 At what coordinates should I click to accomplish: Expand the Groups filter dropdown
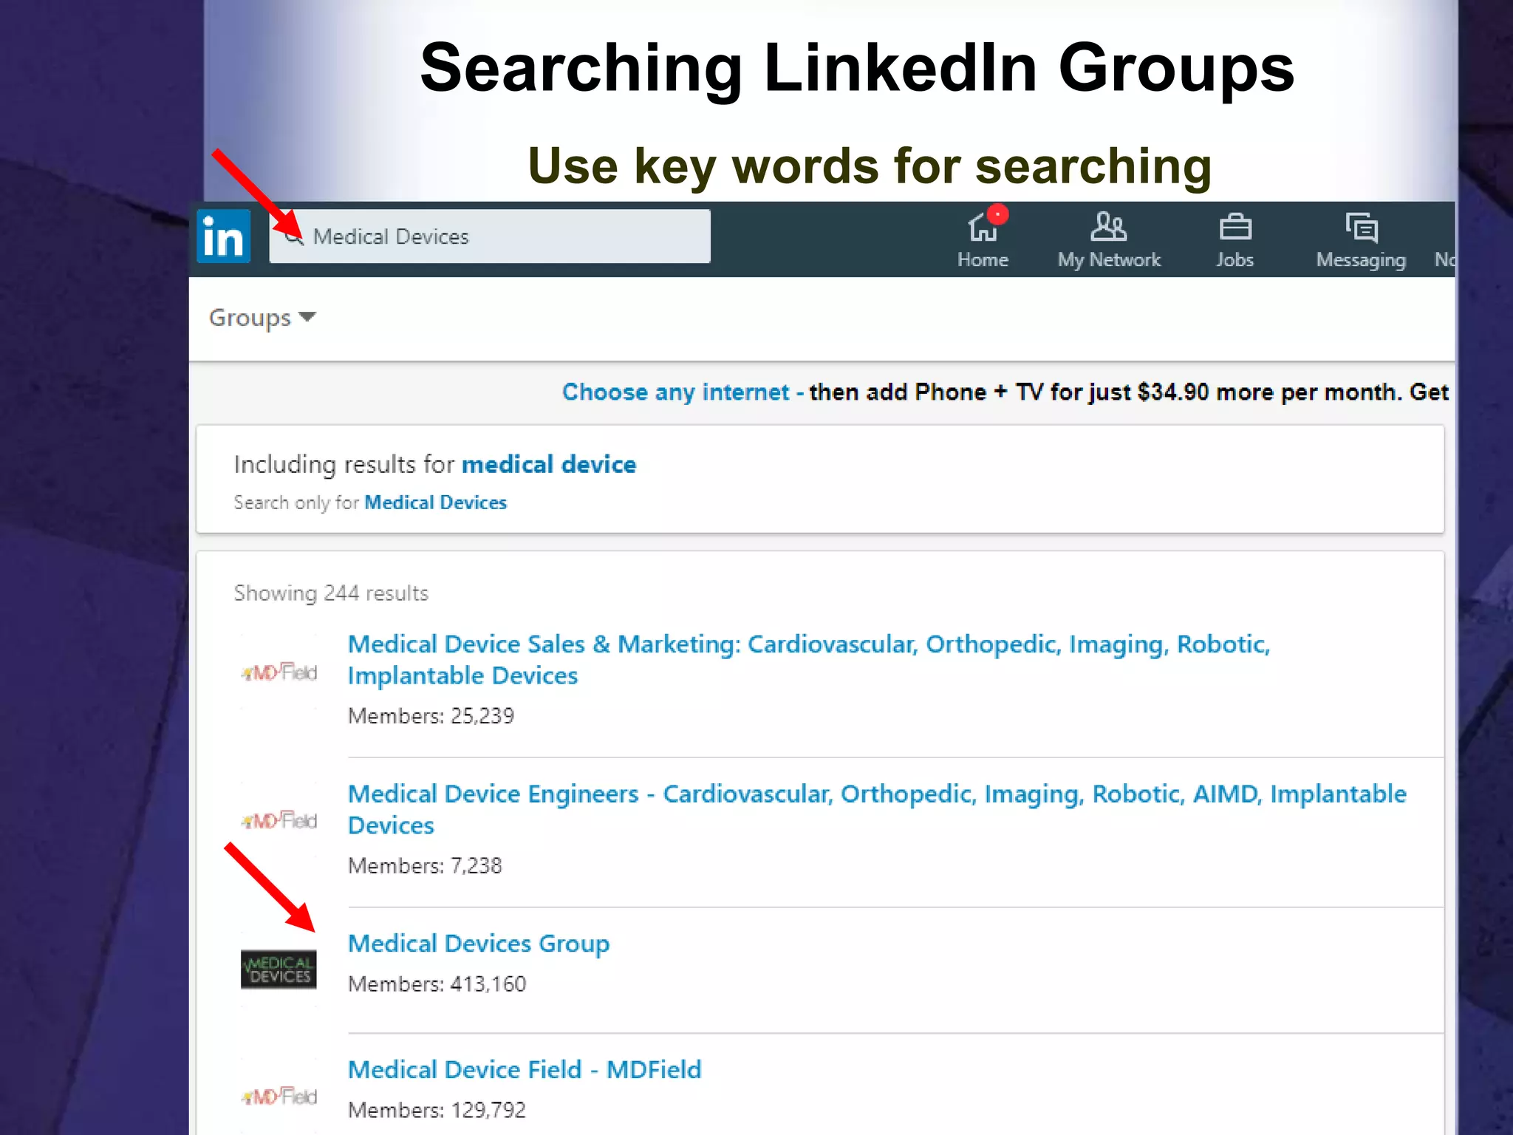click(262, 318)
